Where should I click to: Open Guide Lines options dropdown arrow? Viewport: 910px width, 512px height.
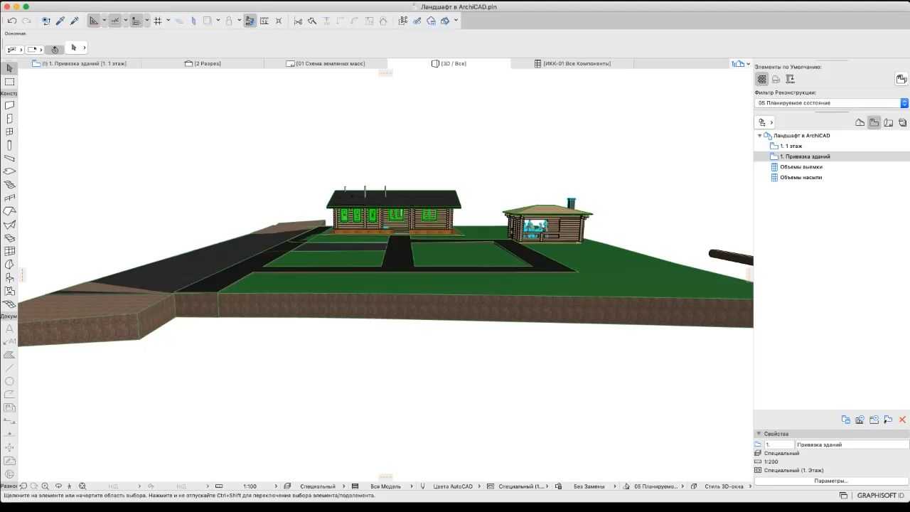104,21
